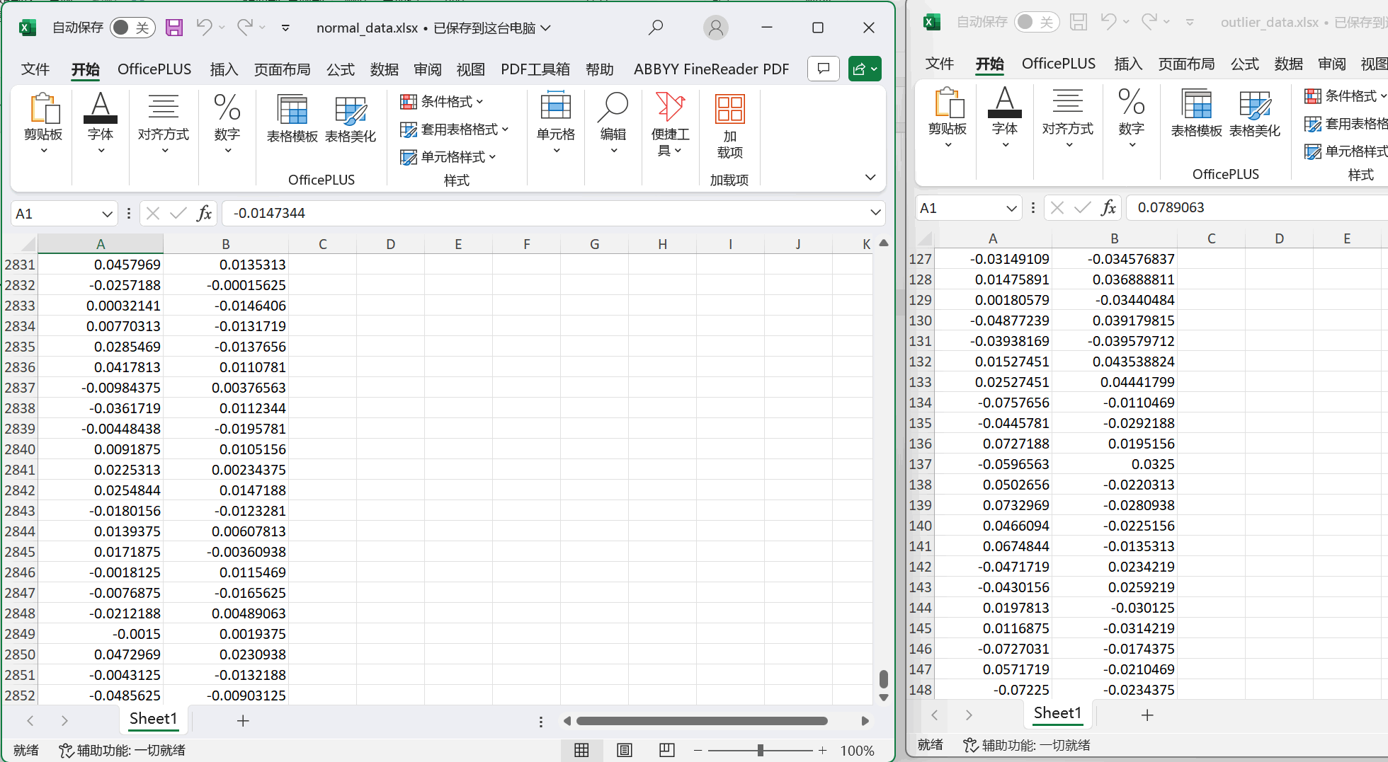The width and height of the screenshot is (1388, 762).
Task: Switch to Page Break Preview in normal_data
Action: click(666, 750)
